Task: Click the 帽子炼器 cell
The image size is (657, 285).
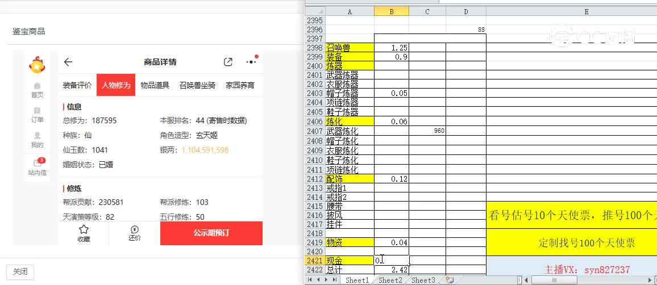Action: coord(350,93)
